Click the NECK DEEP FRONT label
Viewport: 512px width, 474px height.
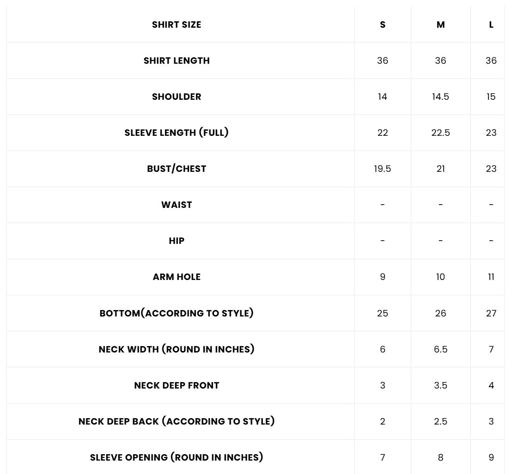(x=177, y=385)
